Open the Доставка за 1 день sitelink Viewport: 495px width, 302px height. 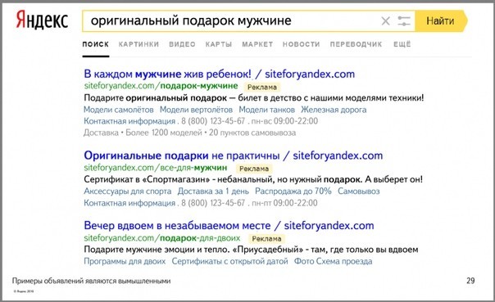(x=213, y=192)
